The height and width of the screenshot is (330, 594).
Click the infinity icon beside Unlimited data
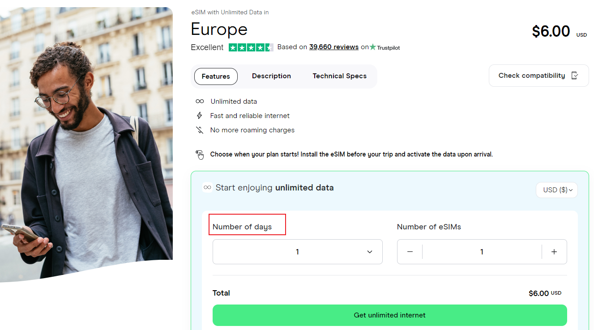[200, 102]
